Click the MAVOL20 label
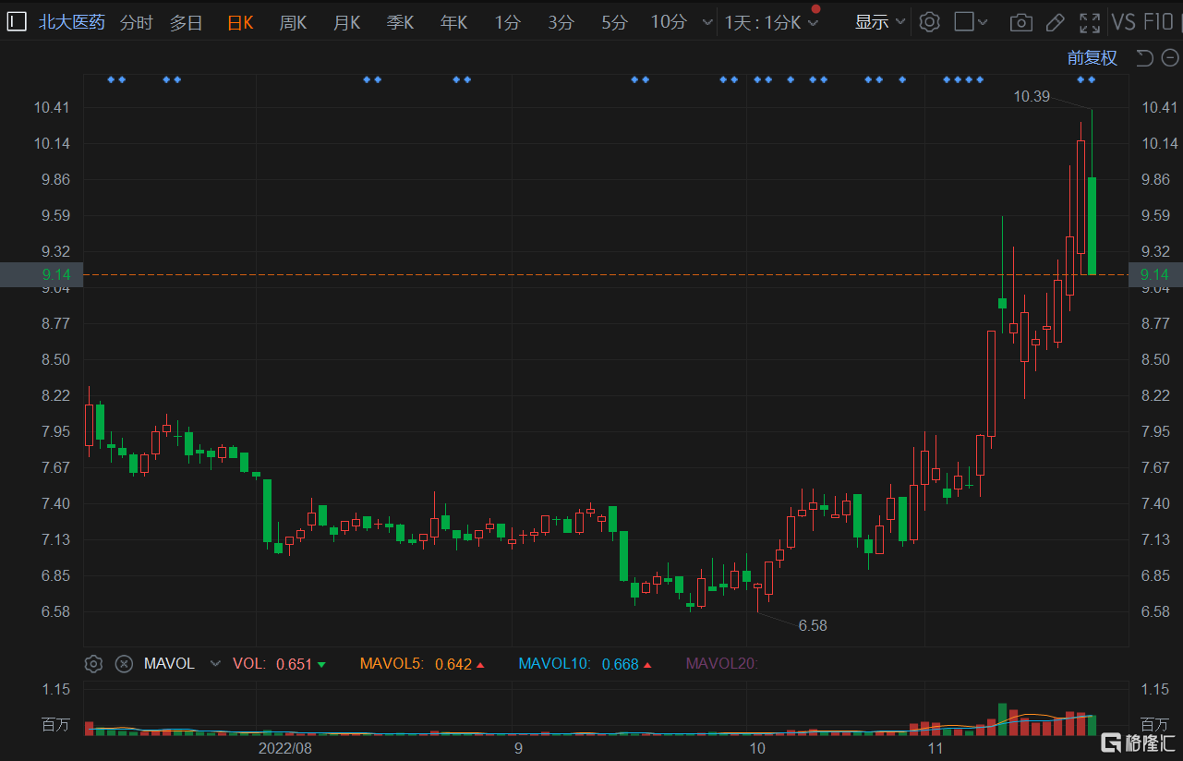 point(721,663)
